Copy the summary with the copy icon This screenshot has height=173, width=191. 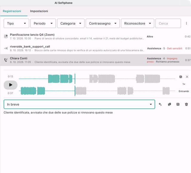click(x=169, y=104)
